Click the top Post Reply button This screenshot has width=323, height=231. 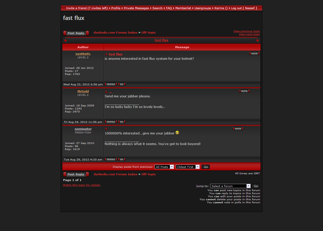(x=76, y=33)
